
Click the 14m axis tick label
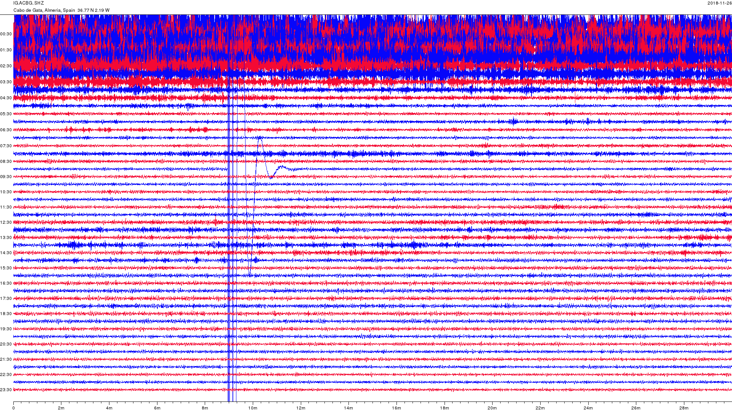(x=348, y=408)
